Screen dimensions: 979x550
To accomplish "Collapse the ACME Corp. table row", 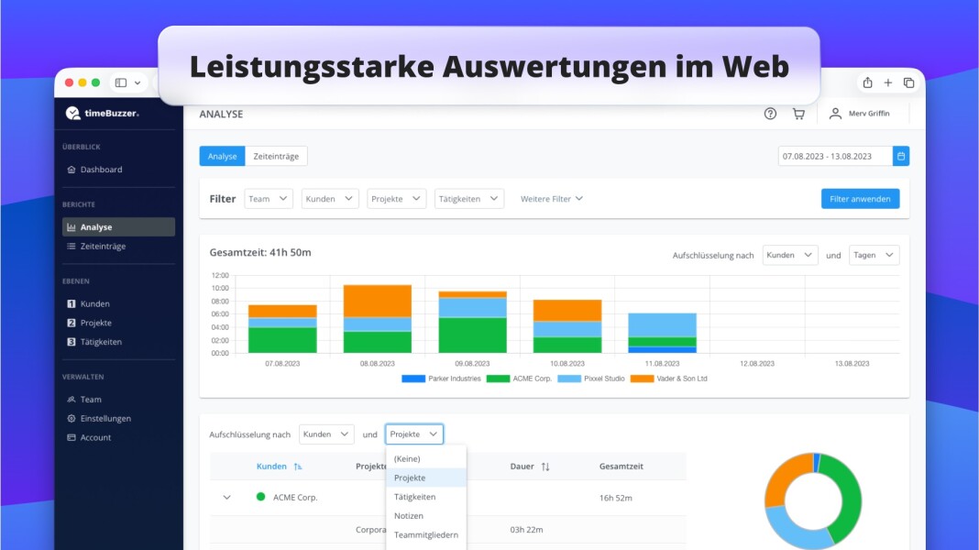I will [226, 497].
